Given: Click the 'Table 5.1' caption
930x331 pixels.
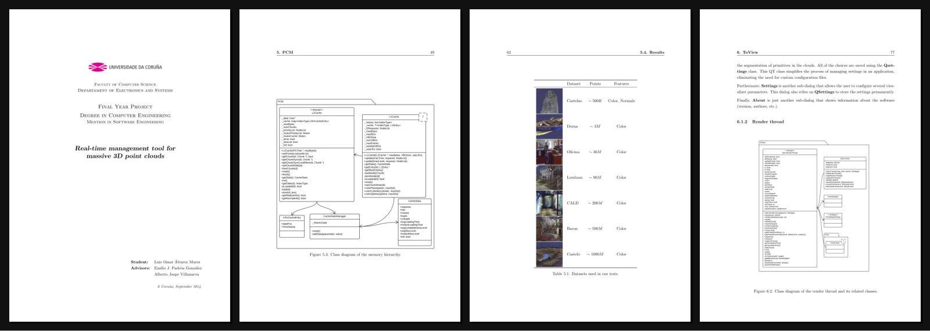Looking at the screenshot, I should point(585,274).
